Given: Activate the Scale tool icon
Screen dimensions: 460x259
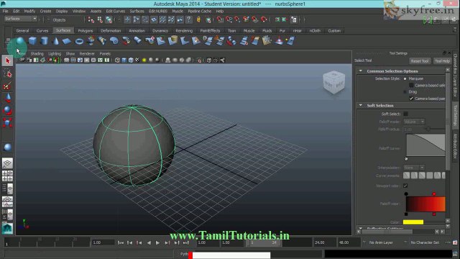Looking at the screenshot, I should click(x=8, y=122).
